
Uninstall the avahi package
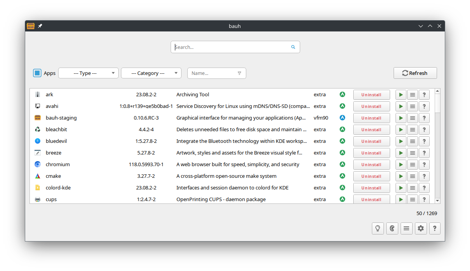pos(372,106)
